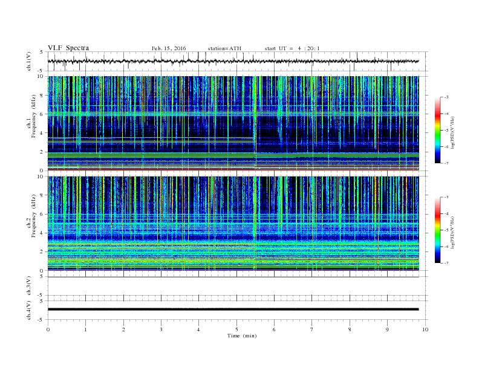
Task: Click the log(PSD) label of ch.1 color bar
Action: coord(452,132)
